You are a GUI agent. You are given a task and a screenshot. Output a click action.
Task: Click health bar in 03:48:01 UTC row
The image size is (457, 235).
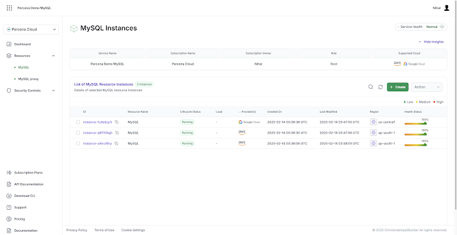pyautogui.click(x=416, y=144)
